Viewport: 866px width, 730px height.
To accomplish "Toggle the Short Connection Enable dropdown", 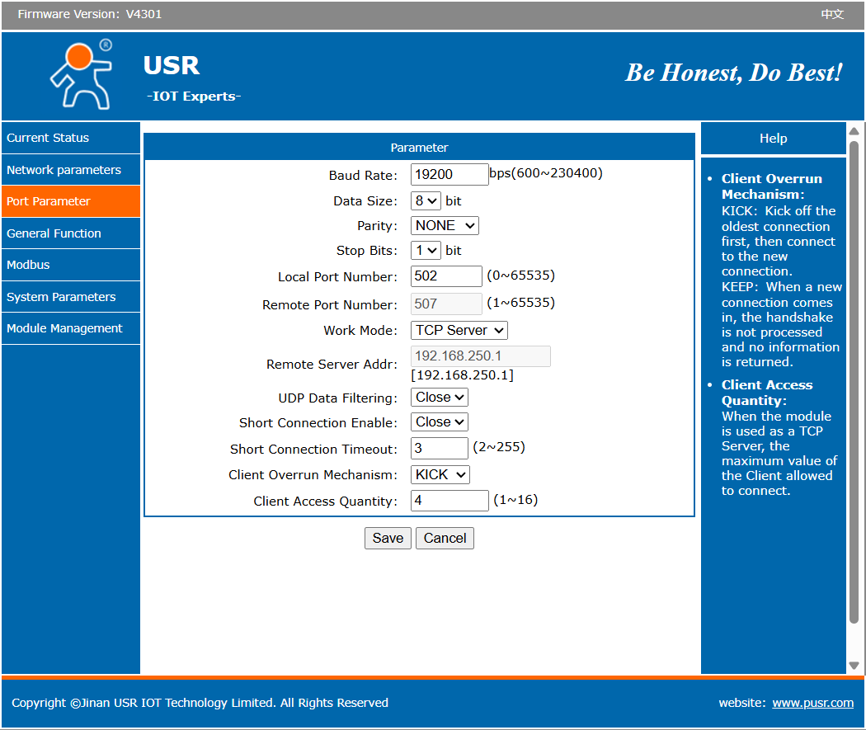I will pos(440,422).
